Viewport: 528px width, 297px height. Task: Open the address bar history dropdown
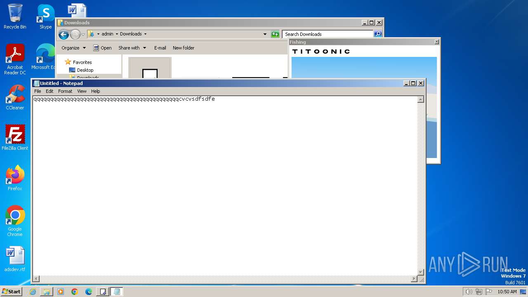[265, 34]
